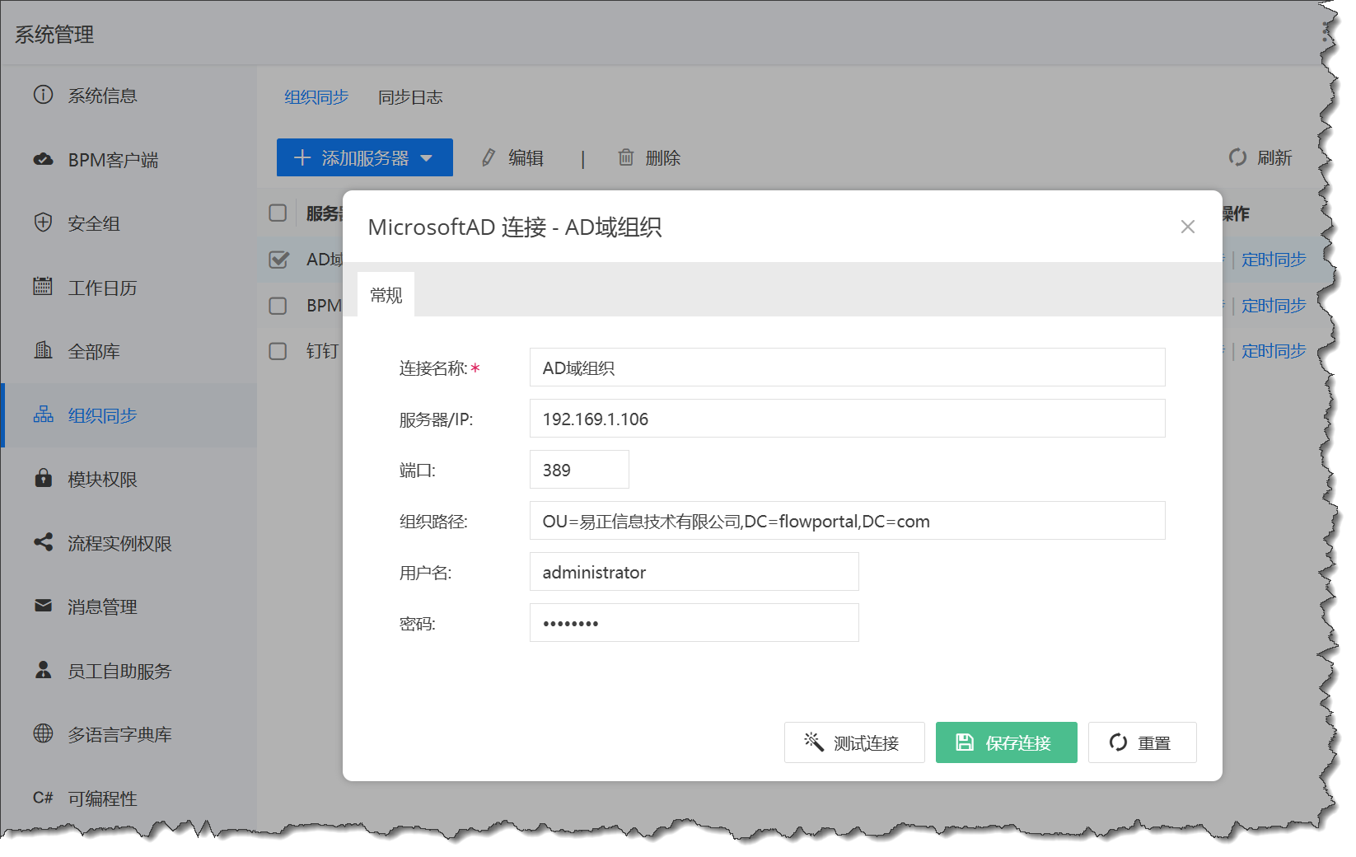Expand the 添加服务器 dropdown arrow
The height and width of the screenshot is (857, 1356).
click(427, 158)
